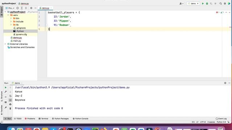Collapse the pythonProject root node

click(x=5, y=12)
